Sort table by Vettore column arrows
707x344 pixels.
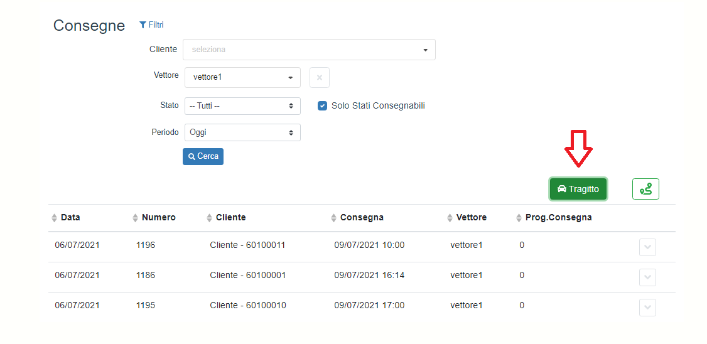[450, 218]
